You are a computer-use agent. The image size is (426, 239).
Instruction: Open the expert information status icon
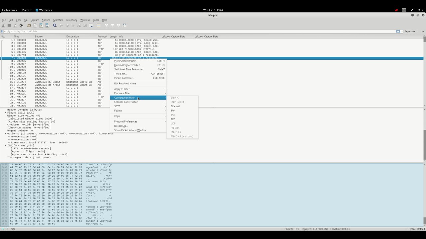coord(3,229)
